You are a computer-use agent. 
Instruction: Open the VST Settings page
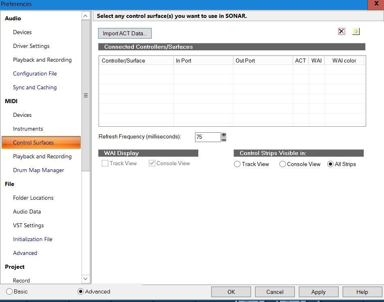[28, 225]
